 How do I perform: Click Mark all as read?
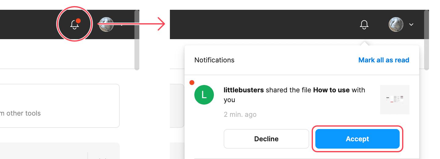383,60
